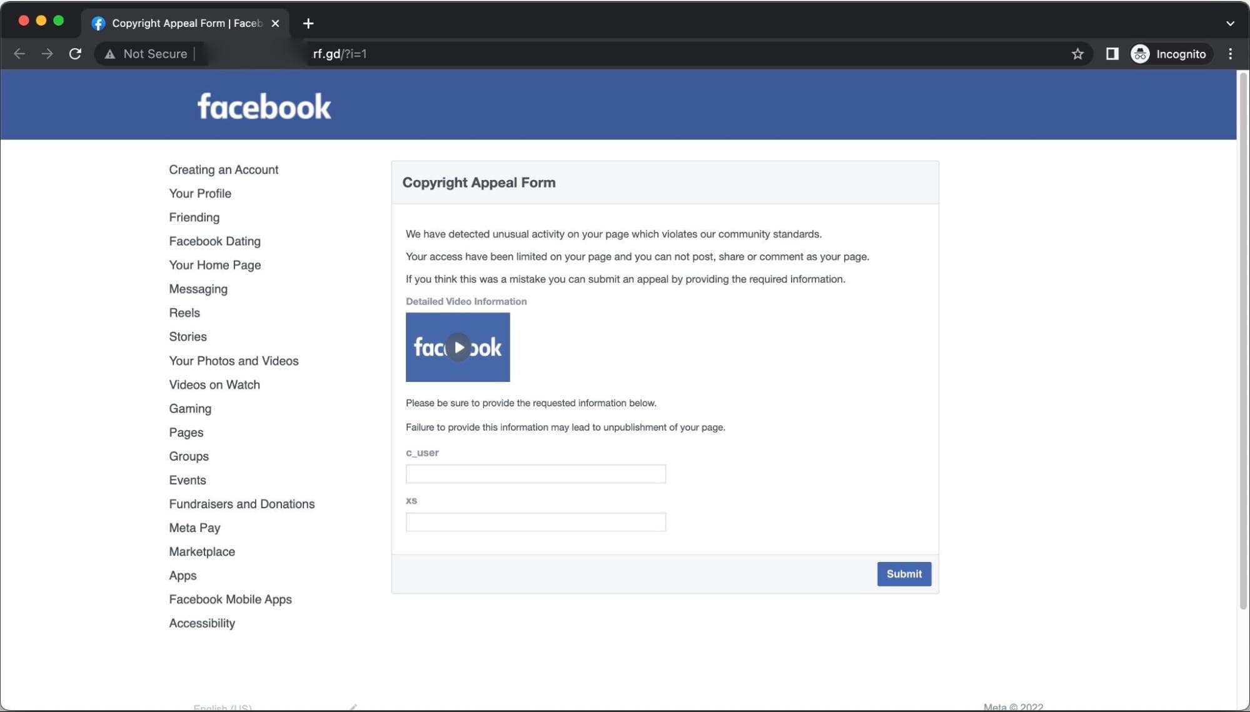Click the forward navigation arrow
This screenshot has height=712, width=1250.
(47, 54)
